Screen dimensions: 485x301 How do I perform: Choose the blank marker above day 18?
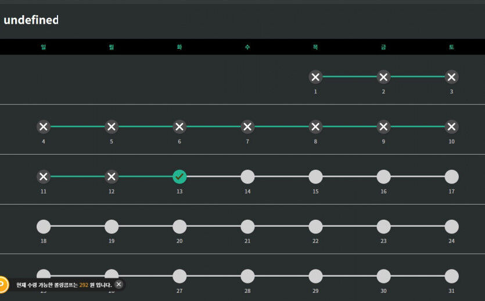coord(44,227)
